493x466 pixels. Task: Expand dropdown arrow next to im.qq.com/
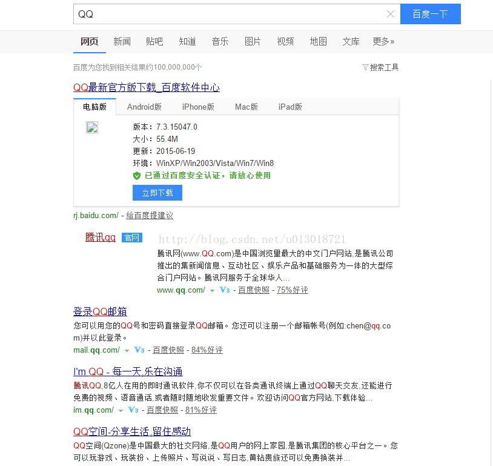coord(121,411)
